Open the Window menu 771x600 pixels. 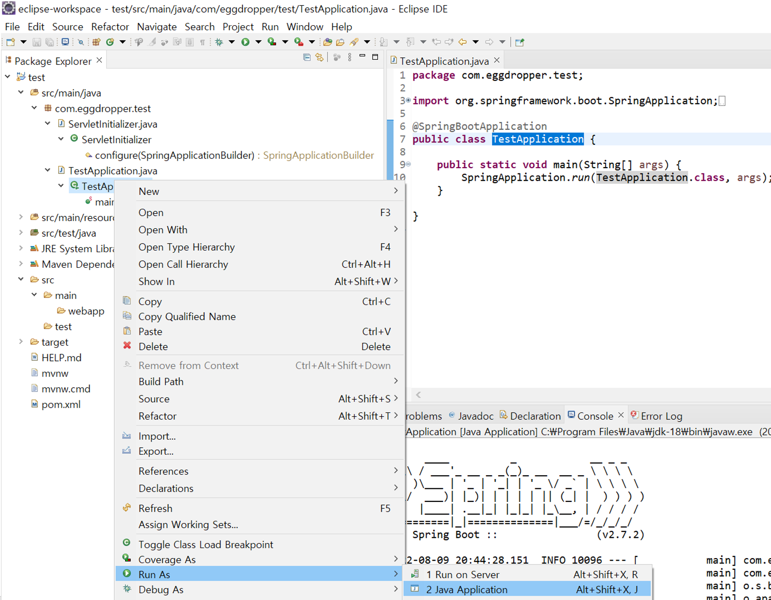coord(305,27)
